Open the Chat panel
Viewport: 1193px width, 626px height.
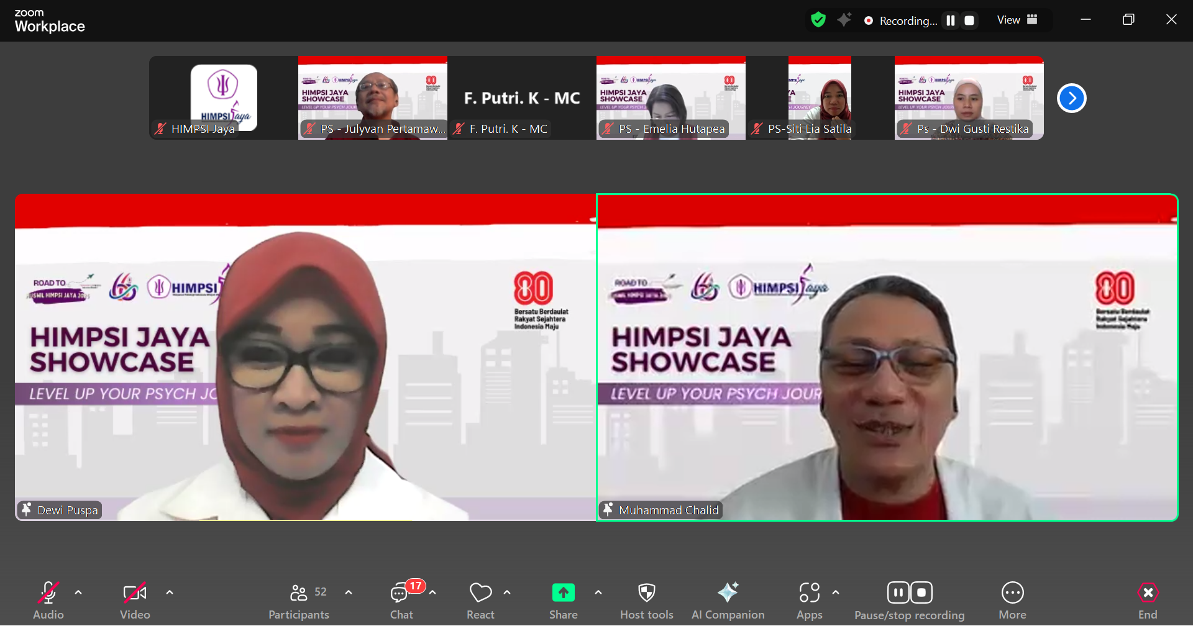click(x=401, y=601)
